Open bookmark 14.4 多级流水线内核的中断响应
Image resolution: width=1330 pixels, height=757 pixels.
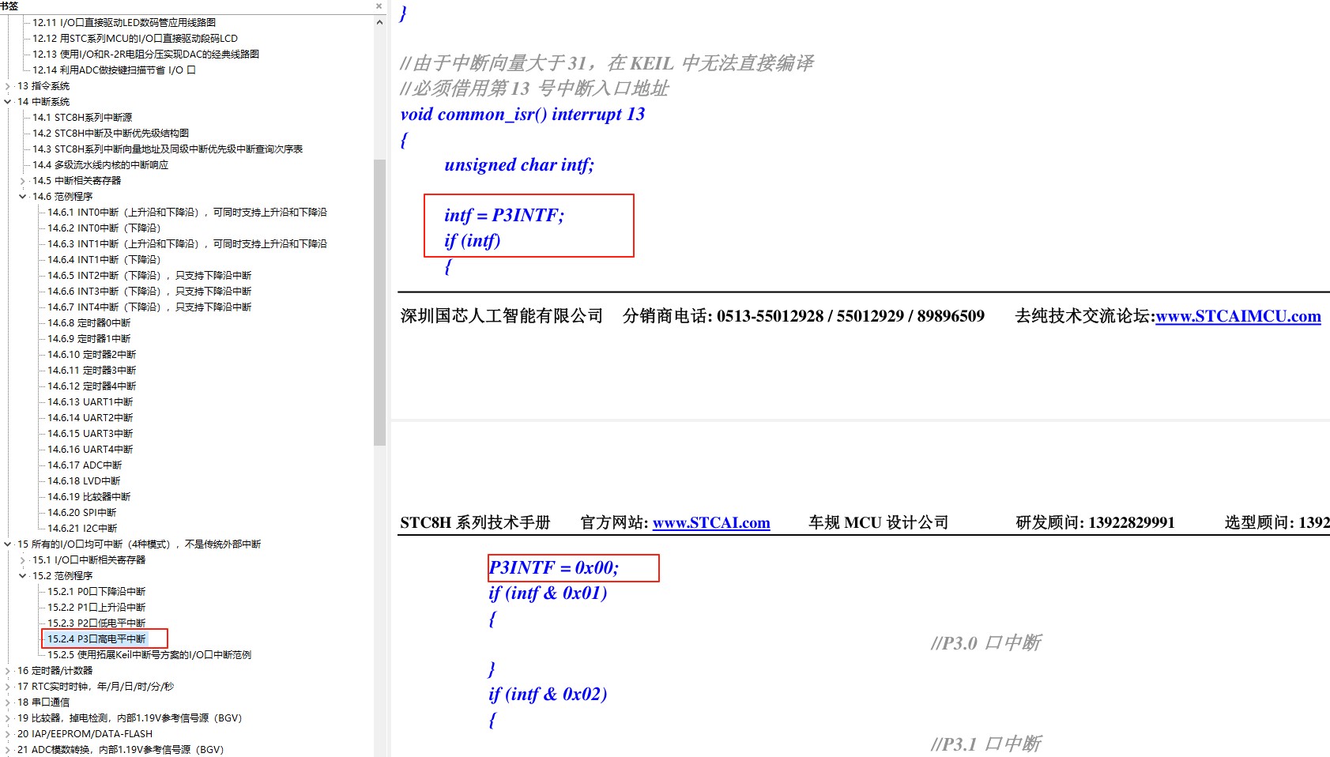(100, 165)
